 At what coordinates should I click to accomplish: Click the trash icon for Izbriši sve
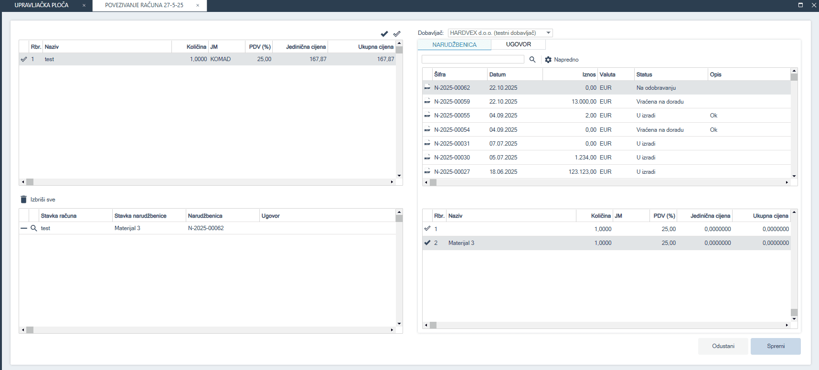(23, 200)
